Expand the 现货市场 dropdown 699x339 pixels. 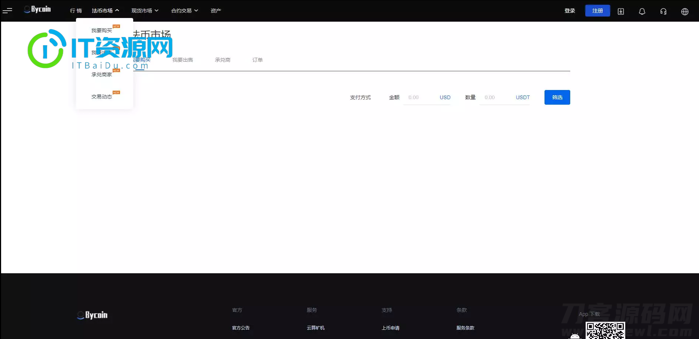(x=145, y=11)
